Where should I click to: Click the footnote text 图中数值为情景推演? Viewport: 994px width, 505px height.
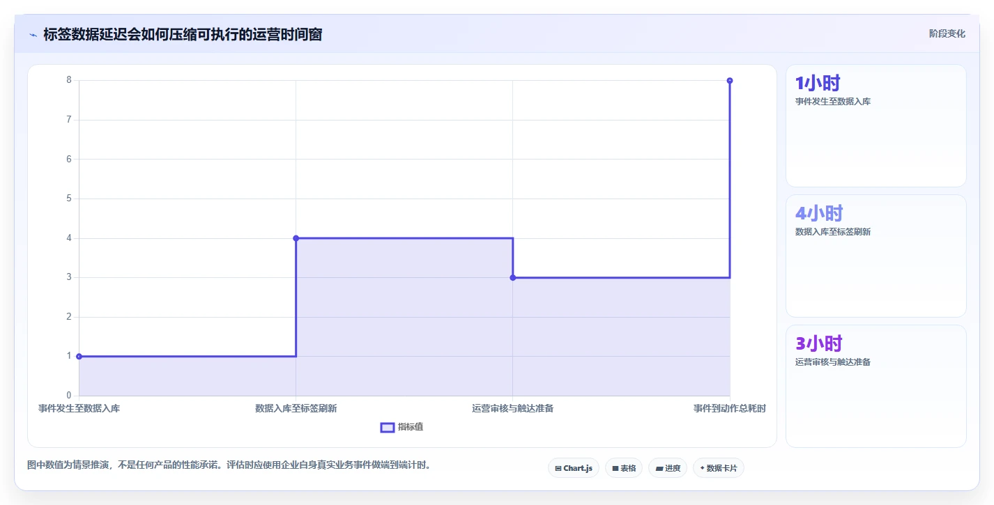(68, 465)
